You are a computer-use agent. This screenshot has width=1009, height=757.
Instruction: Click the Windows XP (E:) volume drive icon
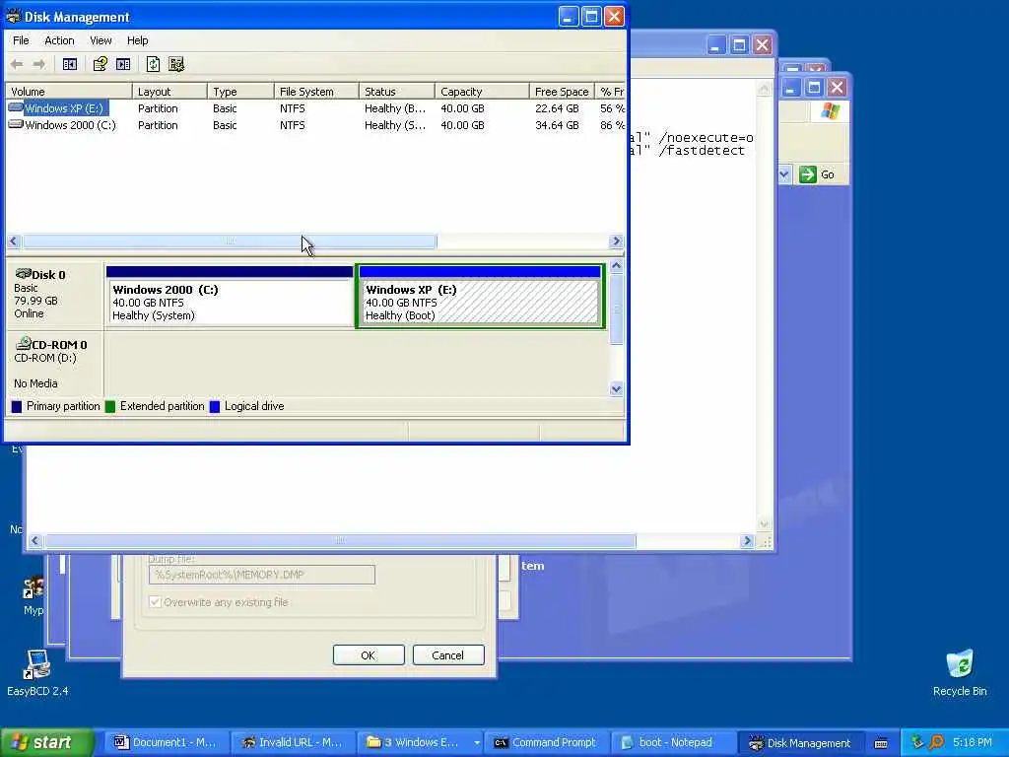(16, 107)
